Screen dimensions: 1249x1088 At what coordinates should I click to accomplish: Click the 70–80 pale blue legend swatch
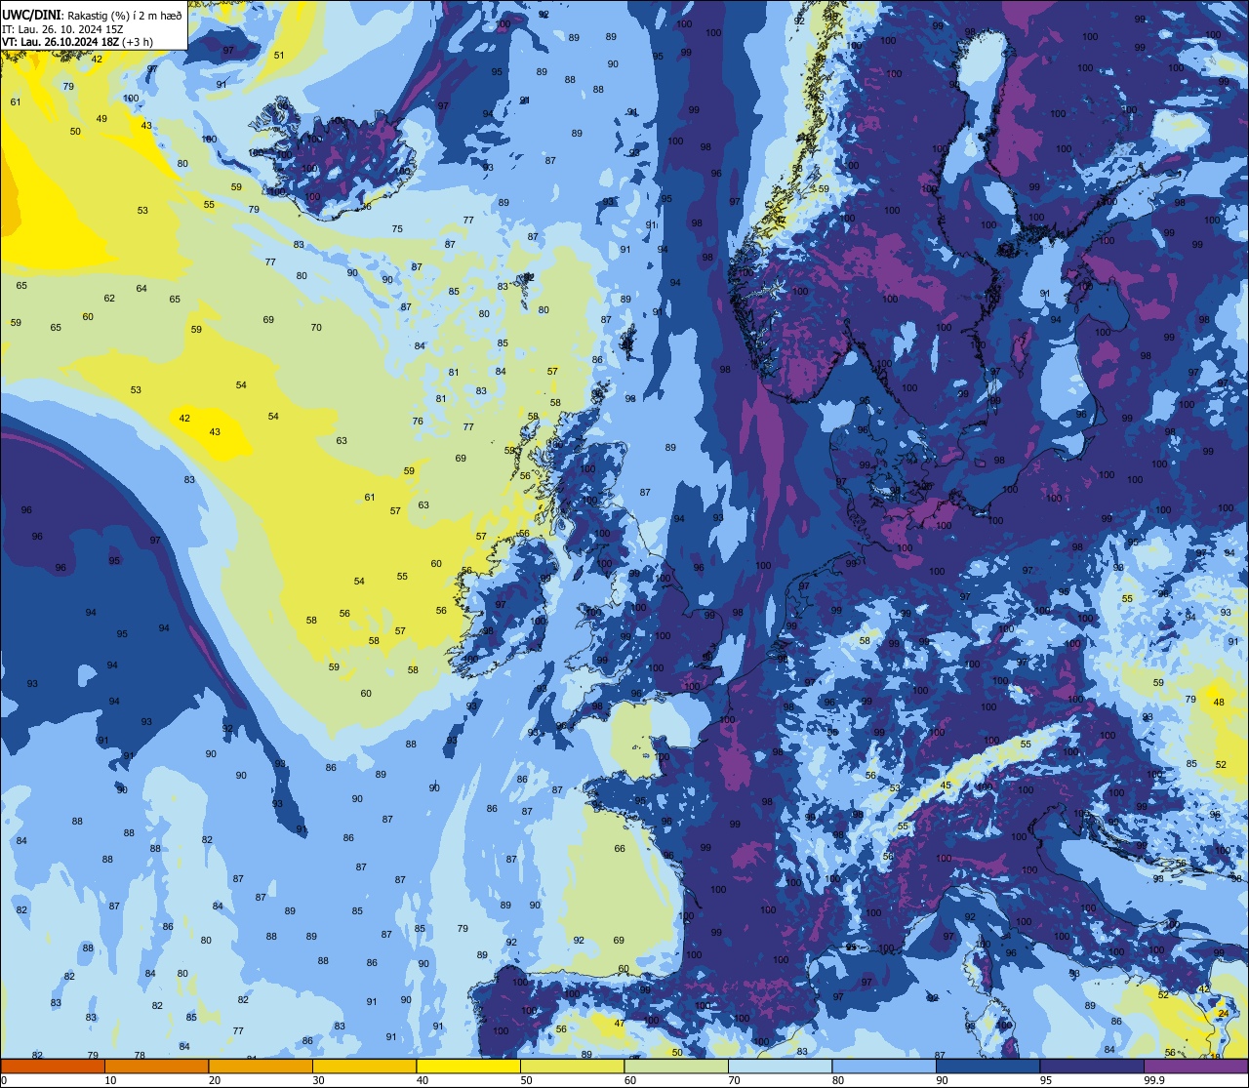coord(780,1066)
